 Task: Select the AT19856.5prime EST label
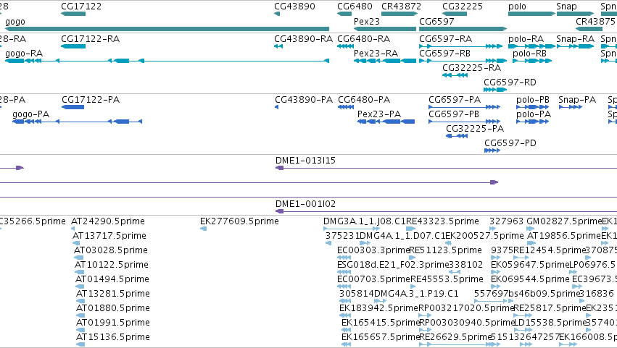tap(564, 236)
